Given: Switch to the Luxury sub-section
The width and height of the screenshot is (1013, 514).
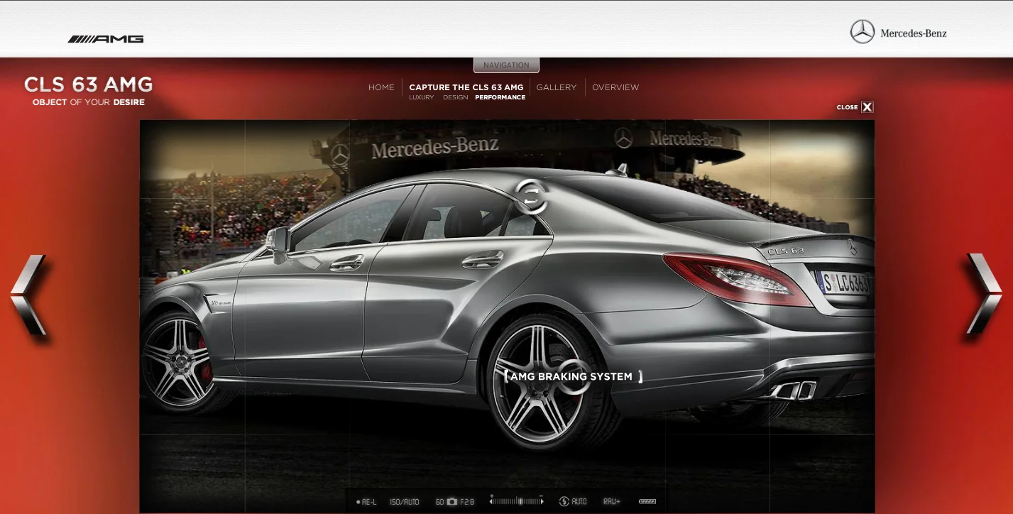Looking at the screenshot, I should point(422,98).
